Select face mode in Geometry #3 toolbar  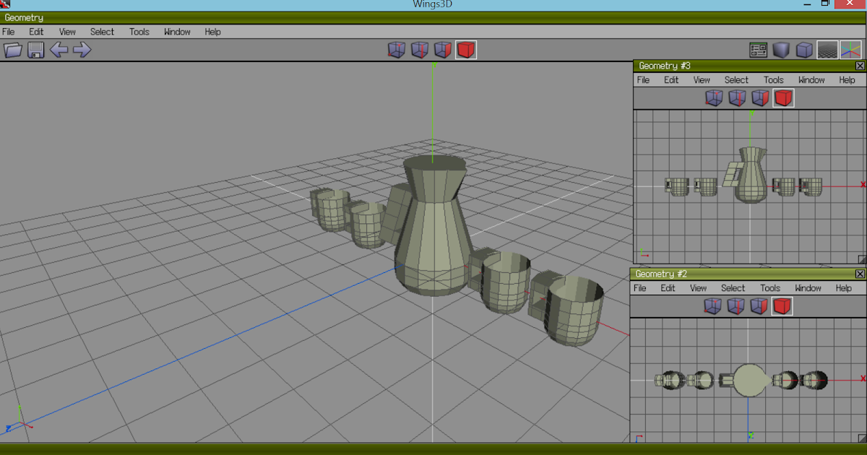(x=760, y=97)
